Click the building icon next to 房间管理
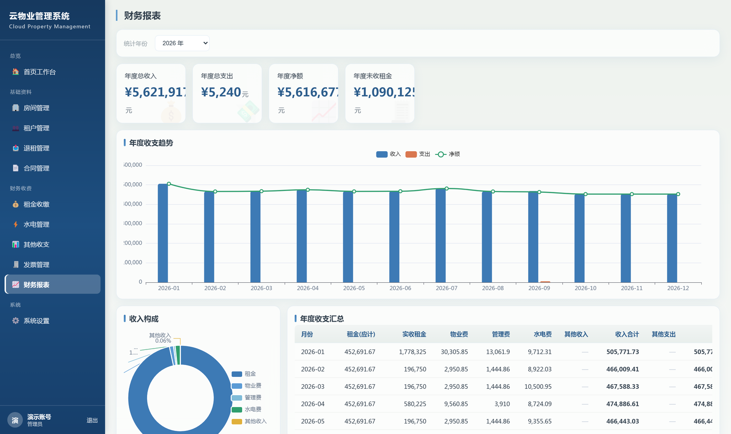731x434 pixels. (x=16, y=108)
